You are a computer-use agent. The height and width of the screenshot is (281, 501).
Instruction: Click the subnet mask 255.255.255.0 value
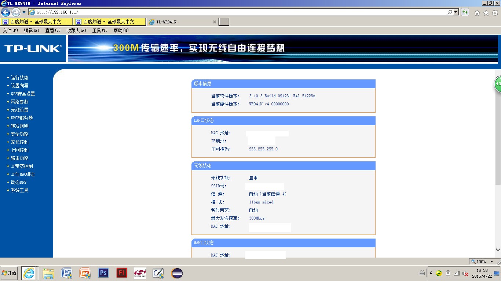click(263, 149)
